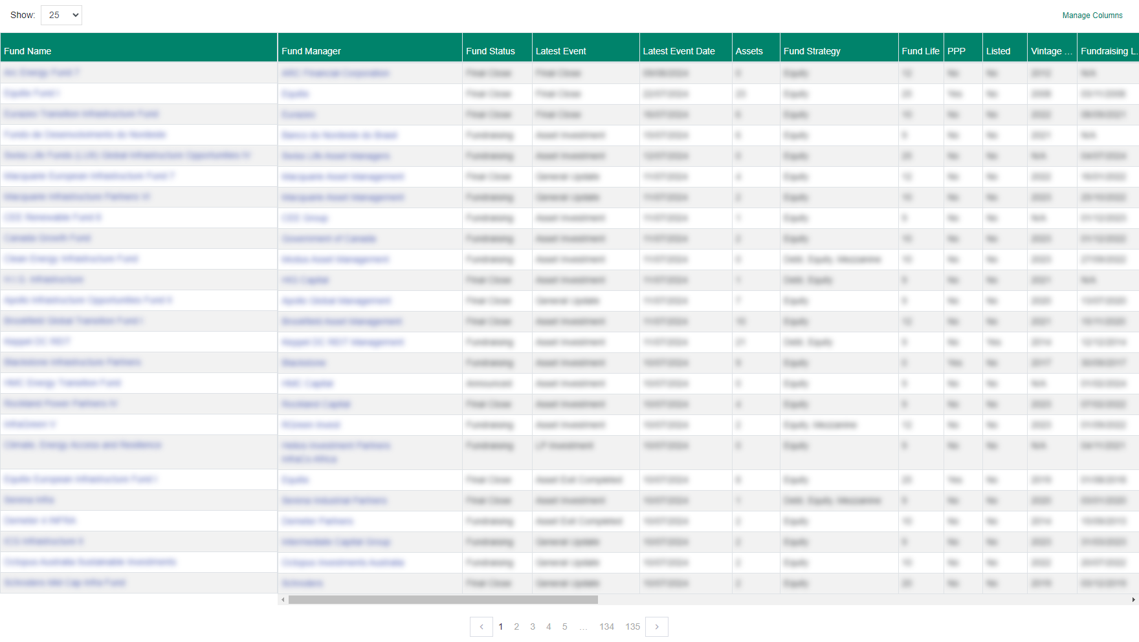Screen dimensions: 1139x642
Task: Sort by Latest Event Date header
Action: [678, 51]
